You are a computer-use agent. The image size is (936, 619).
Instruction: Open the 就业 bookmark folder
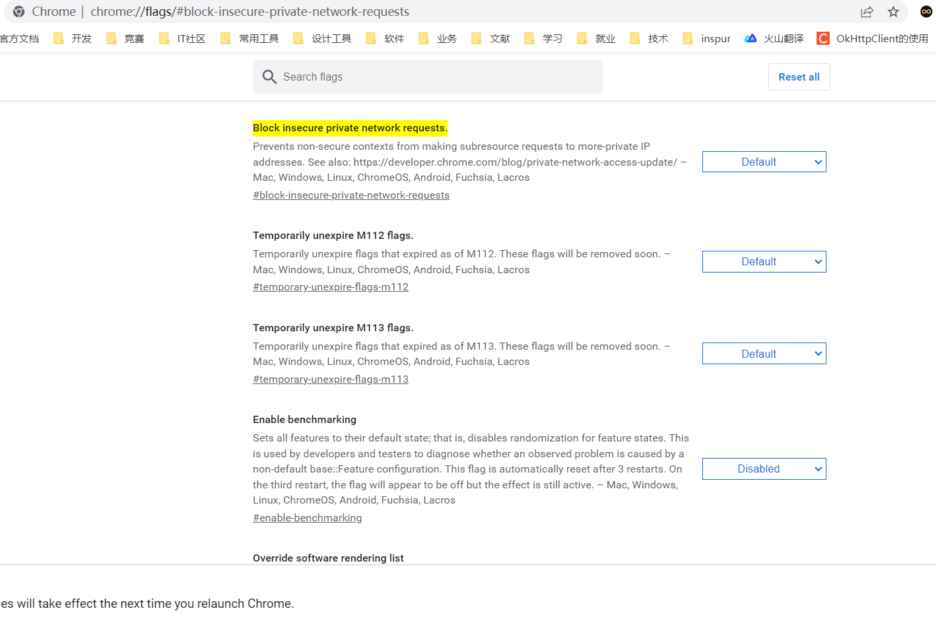pos(596,38)
